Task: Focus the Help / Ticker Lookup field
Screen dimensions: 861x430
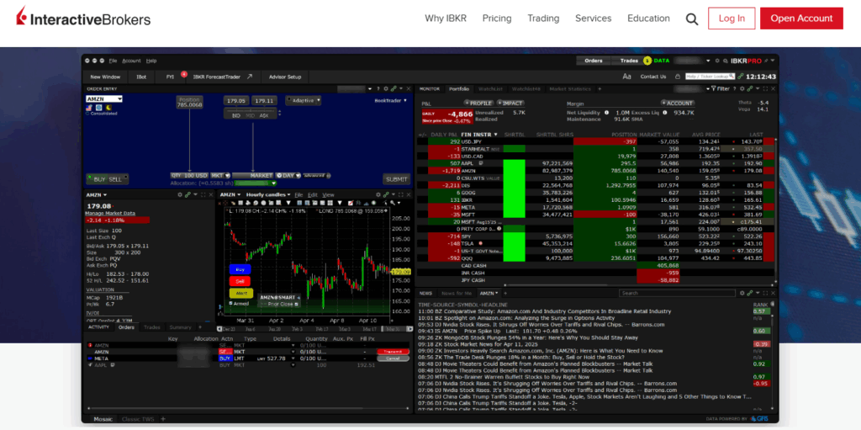Action: pos(710,77)
